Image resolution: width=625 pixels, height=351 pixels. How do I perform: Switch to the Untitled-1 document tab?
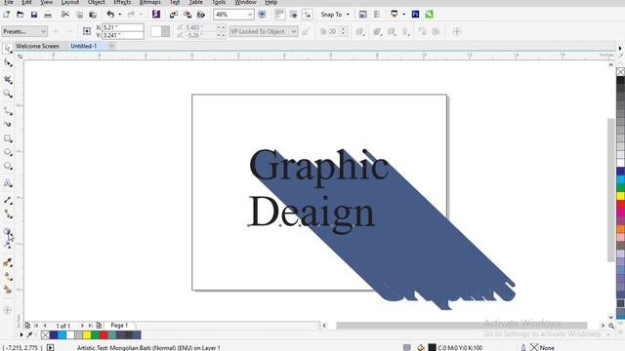(84, 46)
